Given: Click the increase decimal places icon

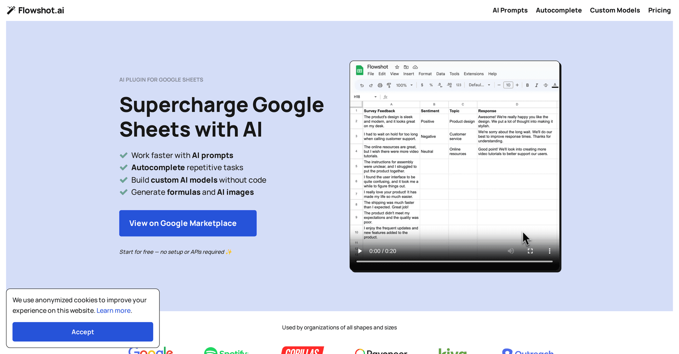Looking at the screenshot, I should 449,85.
